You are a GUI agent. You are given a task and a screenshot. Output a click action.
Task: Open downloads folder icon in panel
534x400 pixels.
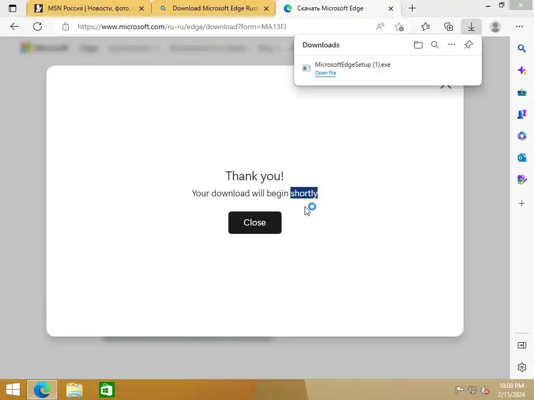coord(418,45)
